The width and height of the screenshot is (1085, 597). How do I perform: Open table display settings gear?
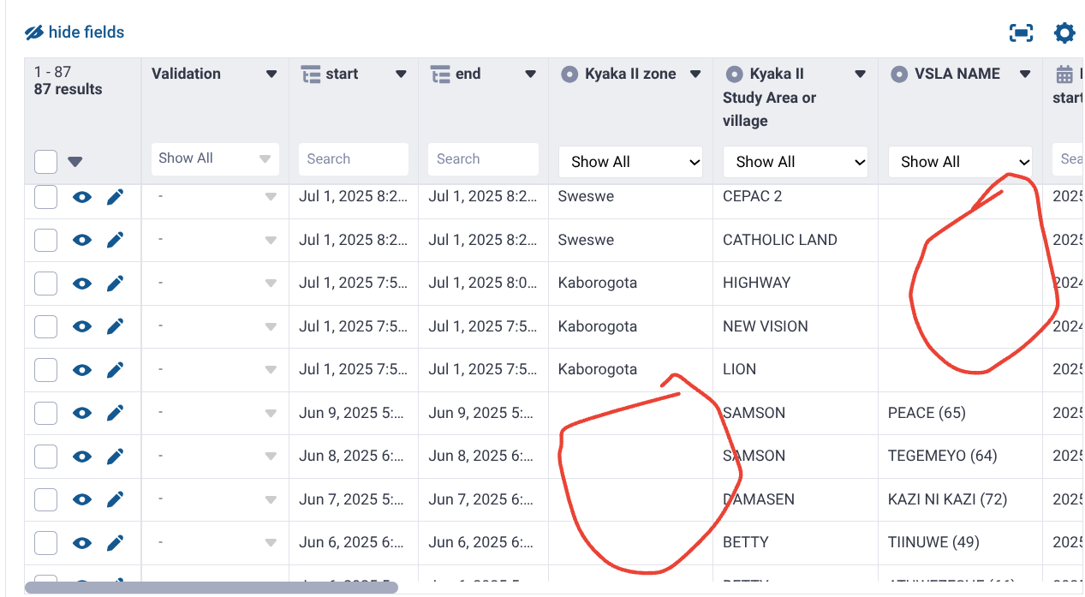tap(1064, 33)
